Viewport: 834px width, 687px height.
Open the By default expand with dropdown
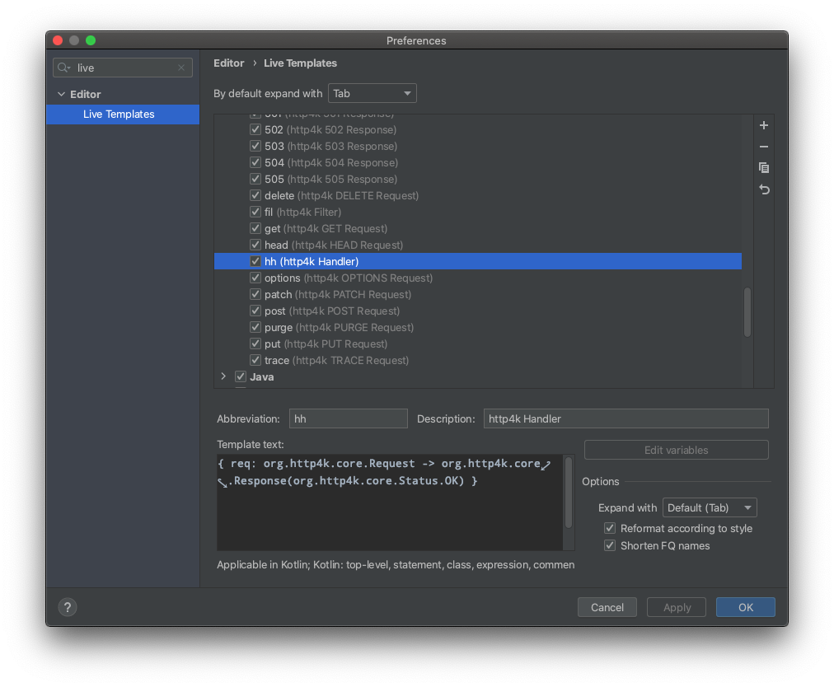click(x=372, y=93)
